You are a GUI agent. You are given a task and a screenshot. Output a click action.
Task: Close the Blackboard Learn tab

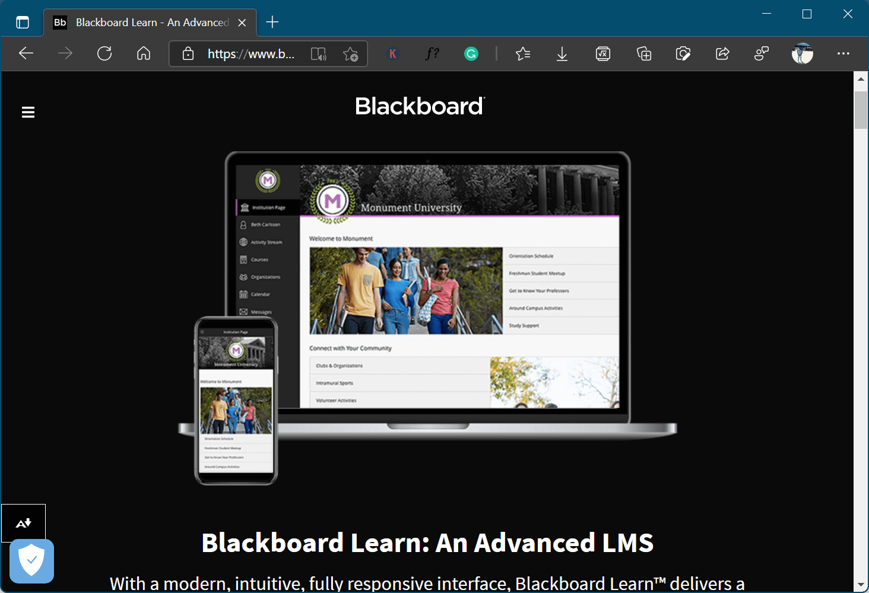point(242,23)
